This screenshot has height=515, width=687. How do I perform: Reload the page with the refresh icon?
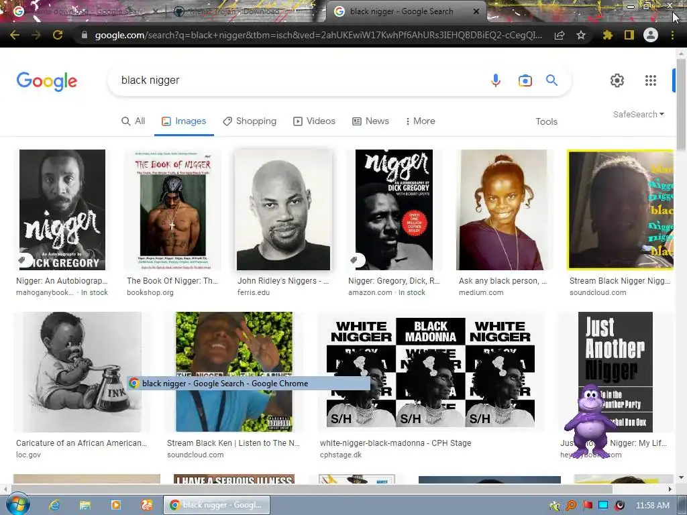[58, 35]
